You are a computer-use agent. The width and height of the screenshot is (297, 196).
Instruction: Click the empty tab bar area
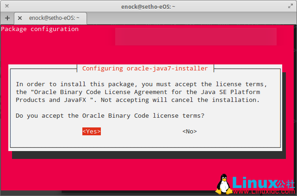(185, 18)
